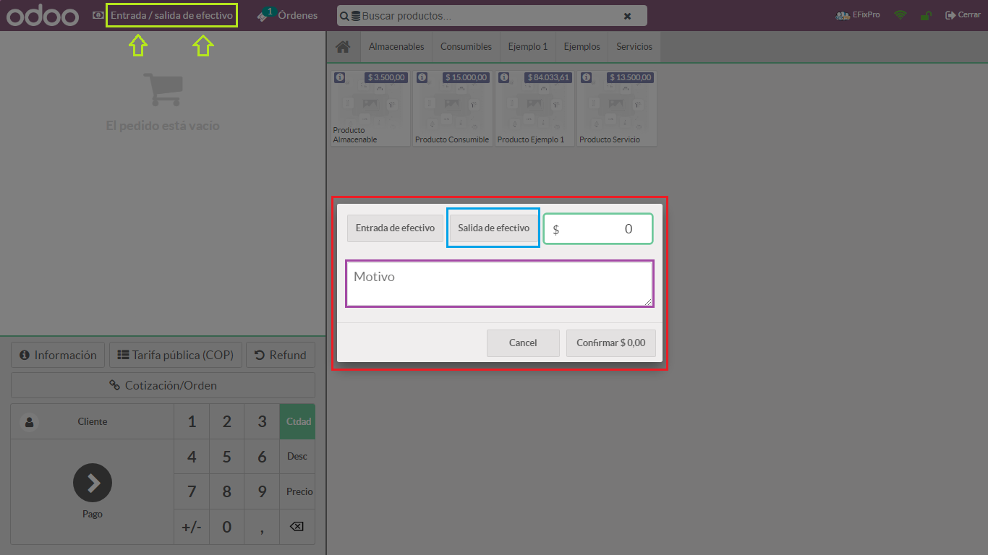Select the Salida de efectivo option
This screenshot has width=988, height=555.
coord(493,228)
